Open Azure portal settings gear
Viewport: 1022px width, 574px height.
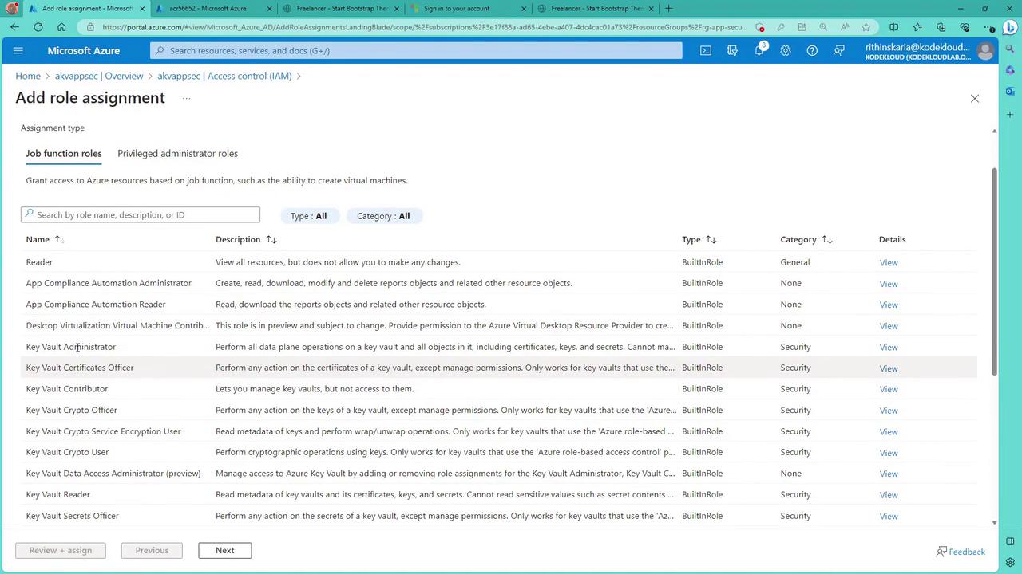point(786,50)
